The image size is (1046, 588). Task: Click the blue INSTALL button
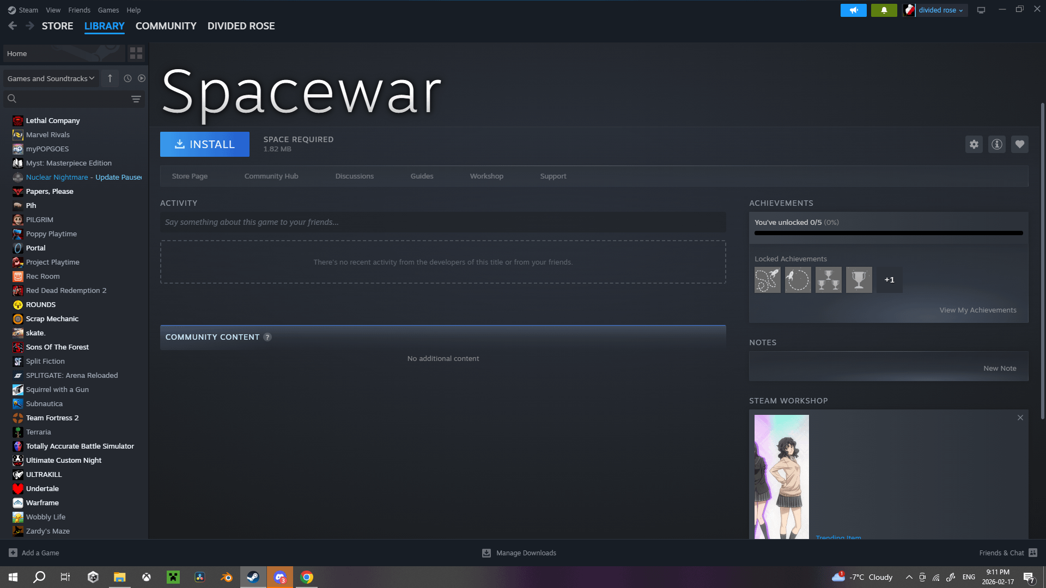204,144
